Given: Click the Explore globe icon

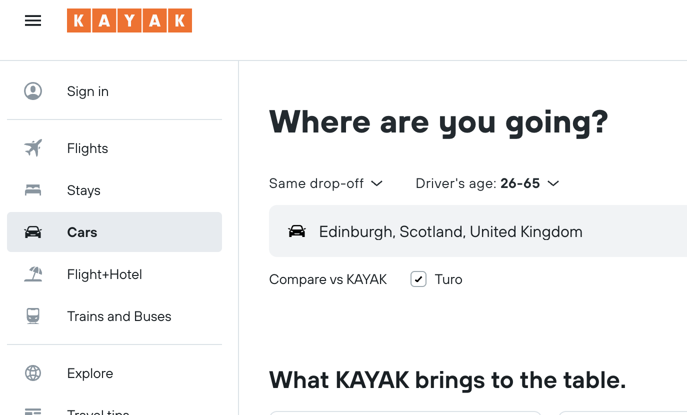Looking at the screenshot, I should (33, 373).
